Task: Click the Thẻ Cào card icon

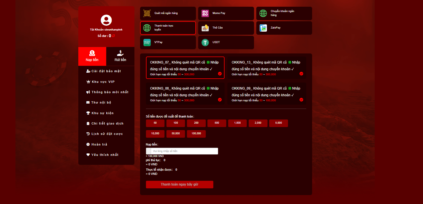Action: click(205, 28)
